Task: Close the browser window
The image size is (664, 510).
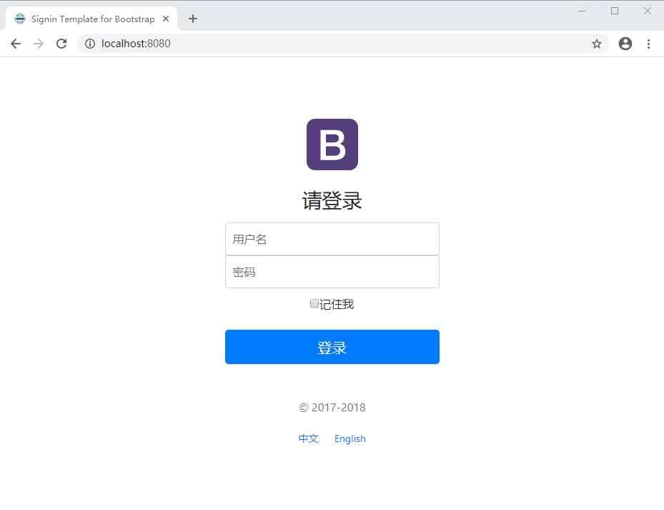Action: tap(648, 11)
